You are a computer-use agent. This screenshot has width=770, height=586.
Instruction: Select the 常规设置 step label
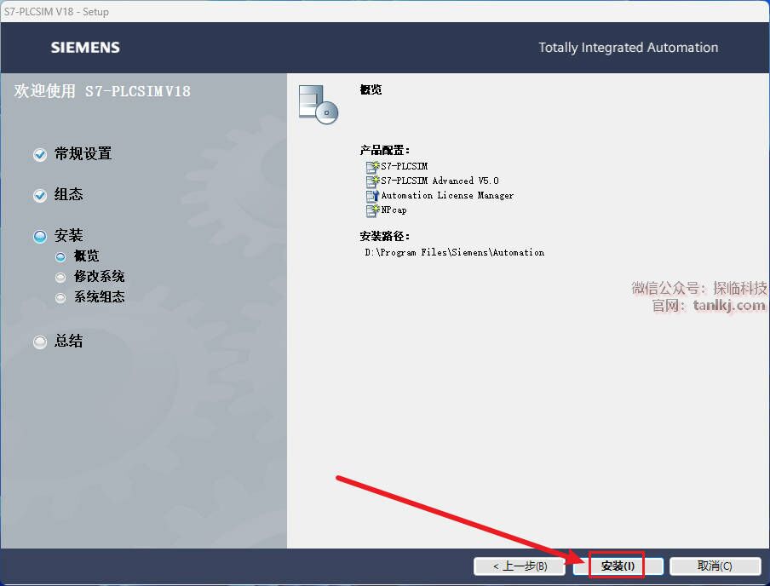point(83,154)
